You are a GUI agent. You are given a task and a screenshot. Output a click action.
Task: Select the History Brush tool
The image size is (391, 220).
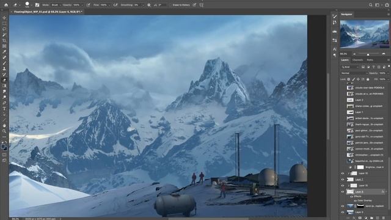tap(4, 75)
